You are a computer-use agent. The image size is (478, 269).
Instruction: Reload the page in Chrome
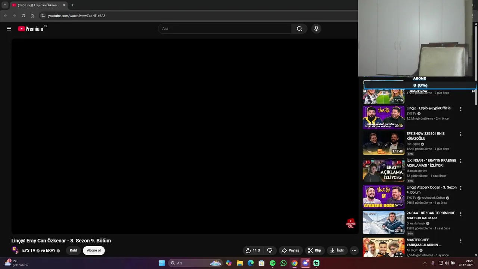[23, 16]
